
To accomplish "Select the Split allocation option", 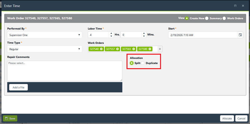I will tap(132, 63).
